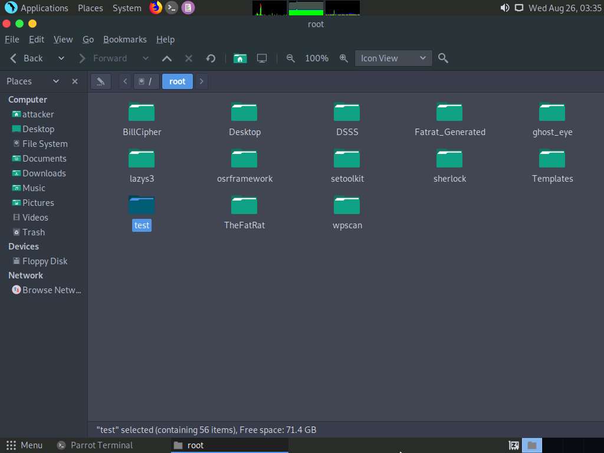Switch to Parrot Terminal in taskbar
Image resolution: width=604 pixels, height=453 pixels.
point(95,445)
